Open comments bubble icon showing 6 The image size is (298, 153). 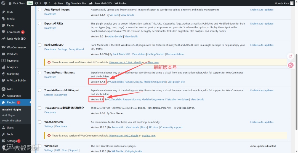point(46,3)
